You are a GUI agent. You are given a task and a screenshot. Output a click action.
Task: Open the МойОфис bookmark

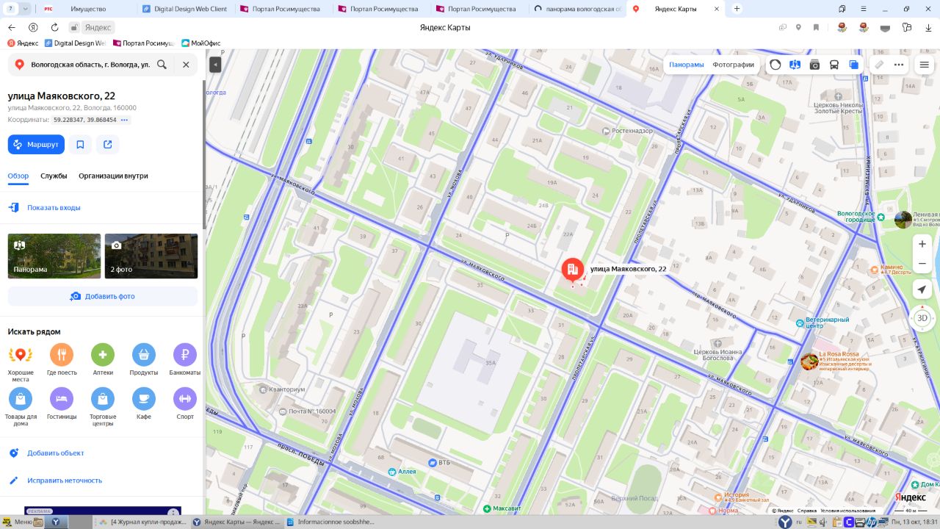click(x=200, y=43)
